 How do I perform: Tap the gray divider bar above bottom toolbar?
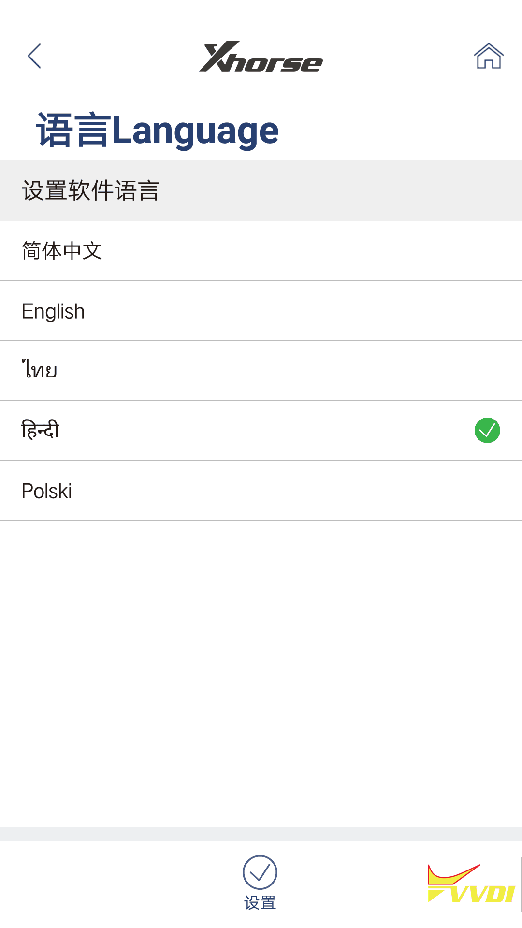click(261, 834)
